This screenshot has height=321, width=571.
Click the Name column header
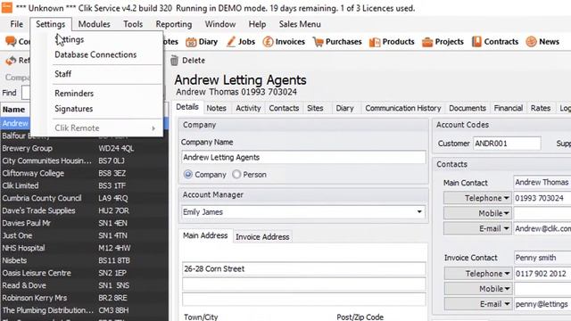point(15,110)
